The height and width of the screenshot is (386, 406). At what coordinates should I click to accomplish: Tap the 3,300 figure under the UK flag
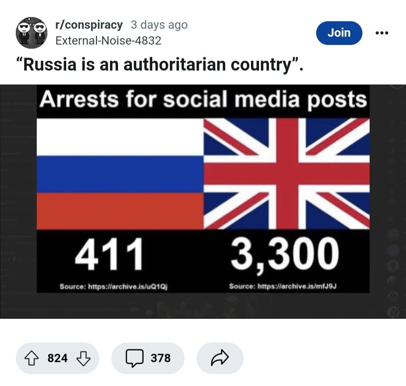[284, 254]
